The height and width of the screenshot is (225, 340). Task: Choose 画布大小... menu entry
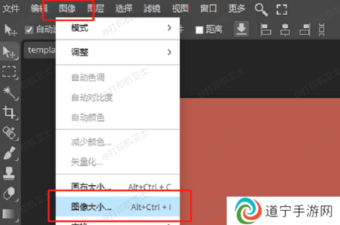(118, 186)
